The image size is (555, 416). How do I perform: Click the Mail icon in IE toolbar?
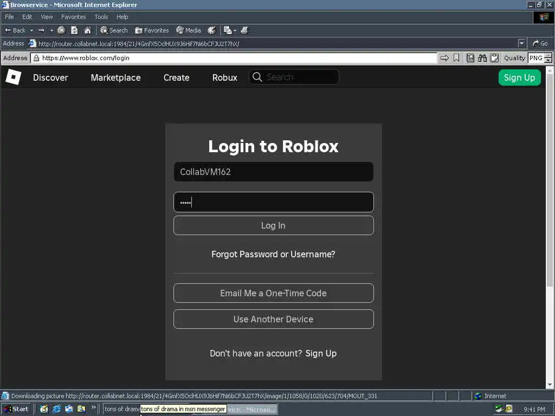228,30
